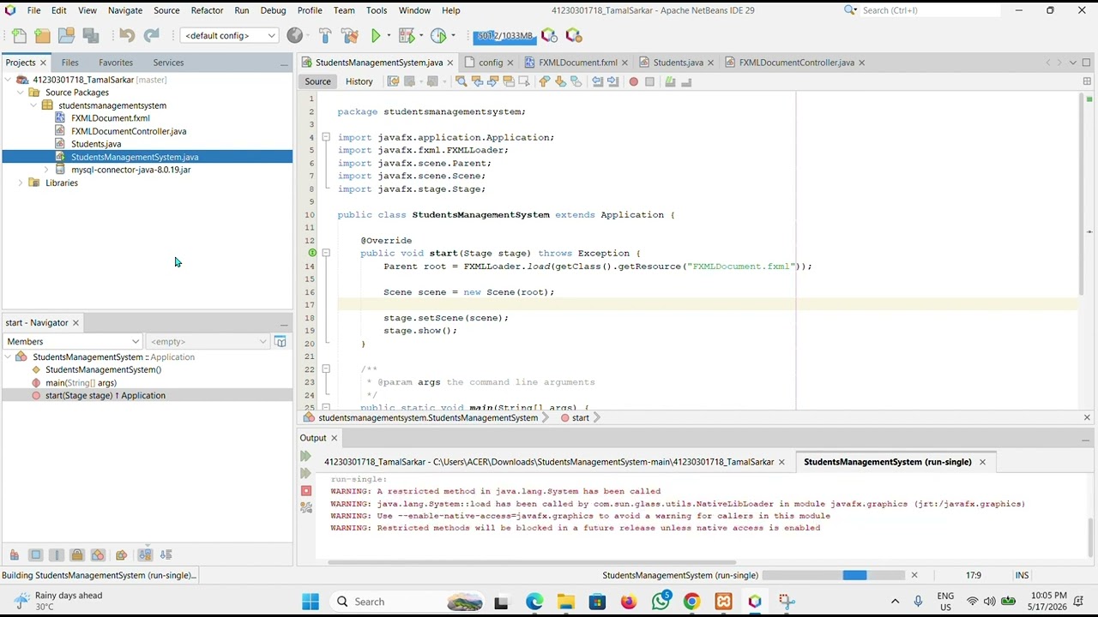Collapse the Source Packages node
Viewport: 1098px width, 617px height.
[21, 93]
